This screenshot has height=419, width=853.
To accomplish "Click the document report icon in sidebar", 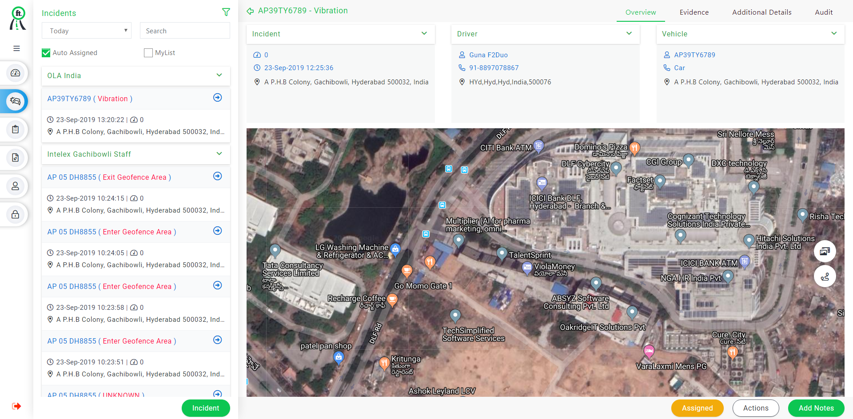I will [x=15, y=158].
